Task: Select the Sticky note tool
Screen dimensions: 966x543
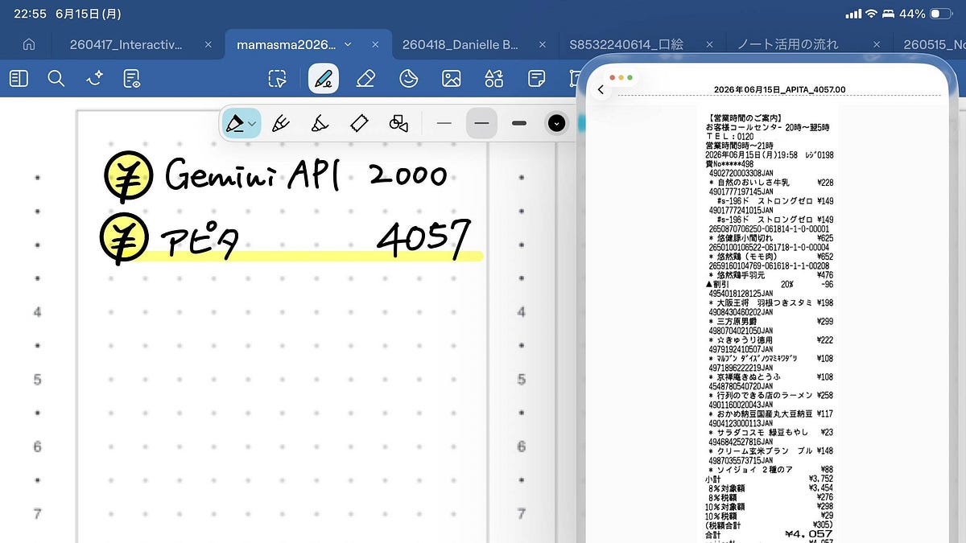Action: [536, 78]
